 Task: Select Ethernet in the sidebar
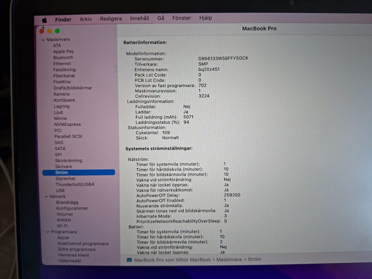tap(62, 64)
